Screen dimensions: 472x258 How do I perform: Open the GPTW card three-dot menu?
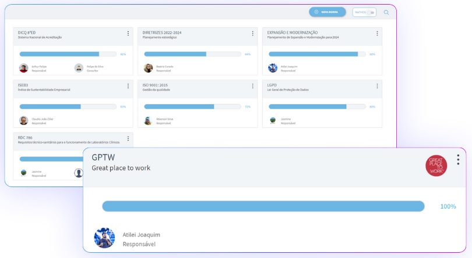(x=458, y=160)
